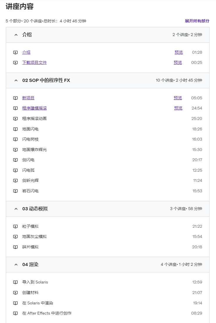Click the 粒子模拟 lecture title

pos(30,226)
